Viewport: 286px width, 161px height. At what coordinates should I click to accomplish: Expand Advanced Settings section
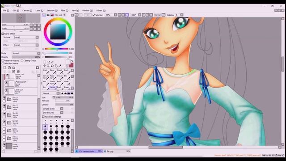tap(43, 117)
